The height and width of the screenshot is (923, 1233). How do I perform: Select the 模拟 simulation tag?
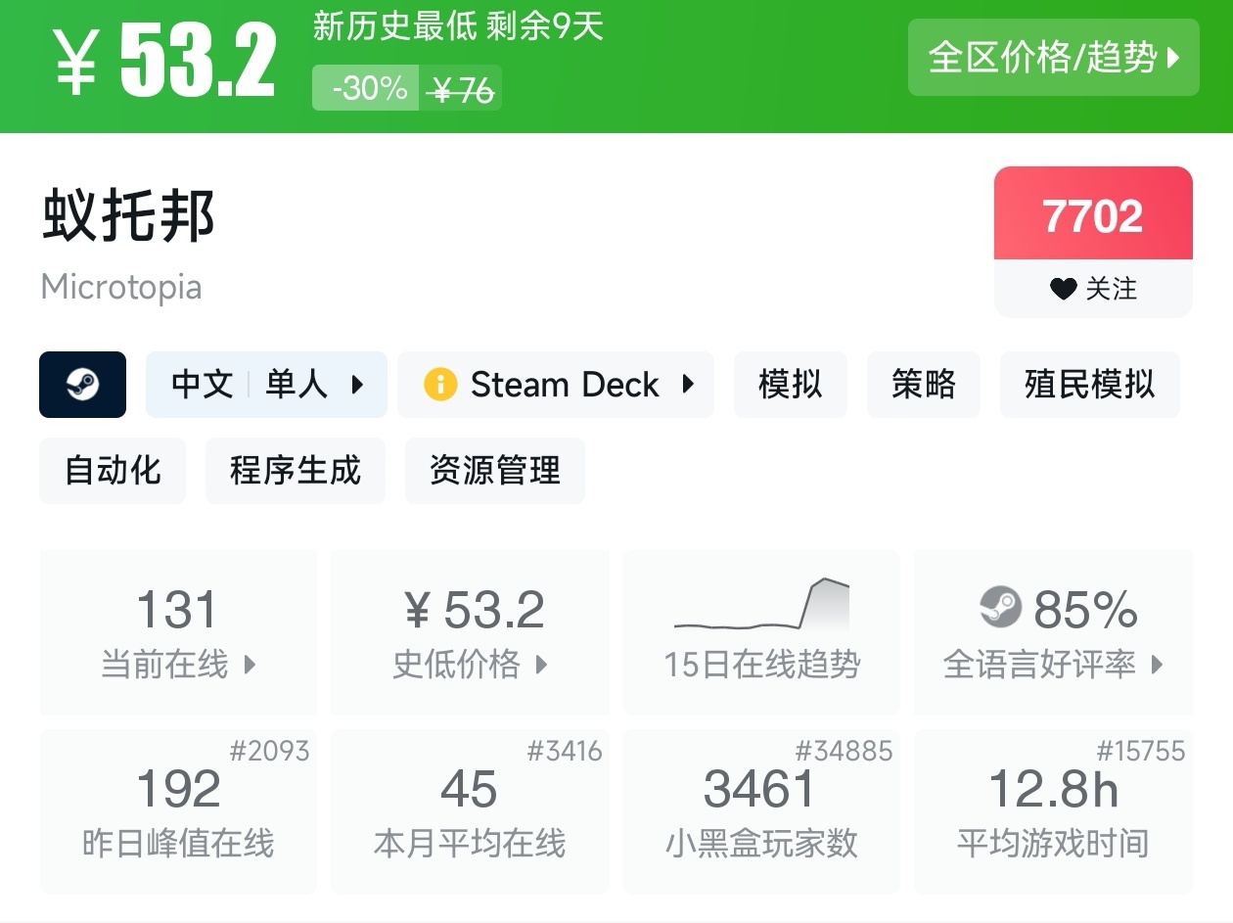(x=790, y=385)
